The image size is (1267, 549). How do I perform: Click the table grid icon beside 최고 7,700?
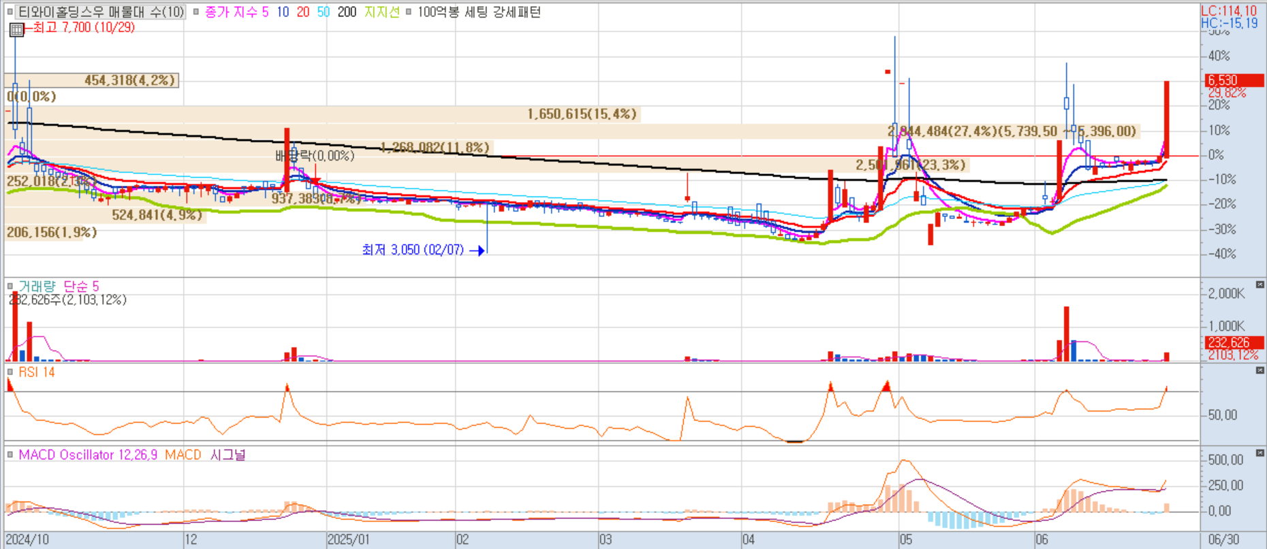[16, 29]
